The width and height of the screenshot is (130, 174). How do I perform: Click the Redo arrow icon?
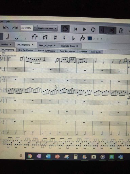click(15, 28)
